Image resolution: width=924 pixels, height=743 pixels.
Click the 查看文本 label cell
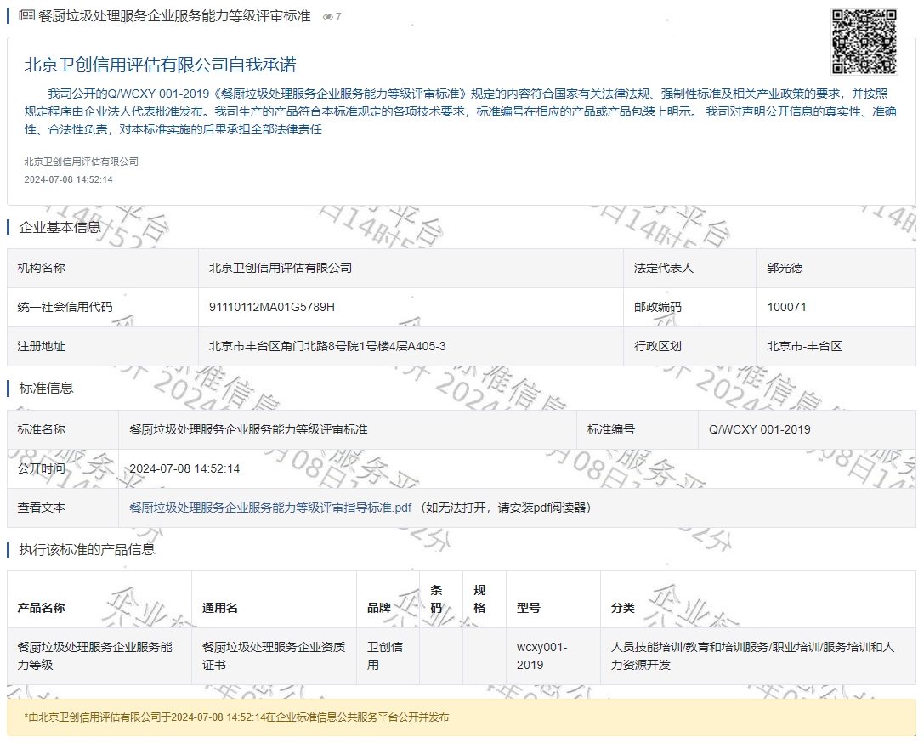point(62,508)
